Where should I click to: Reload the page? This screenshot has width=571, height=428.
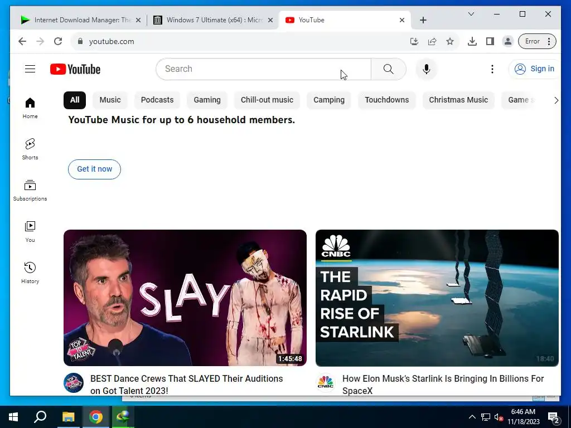(58, 41)
